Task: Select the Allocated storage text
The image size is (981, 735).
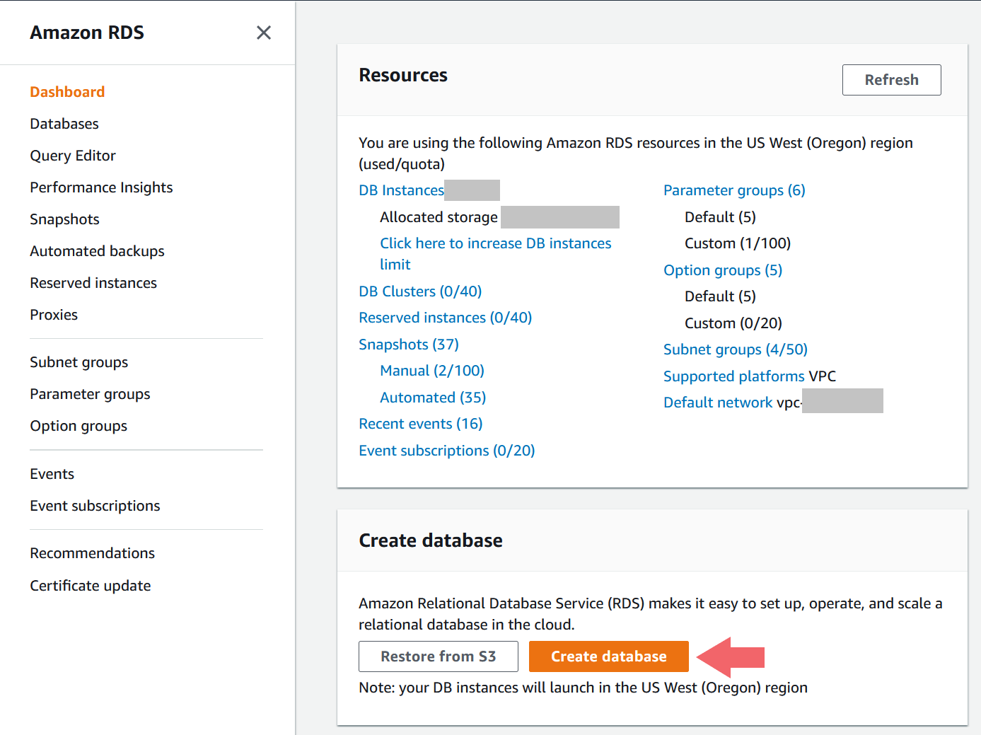Action: point(439,217)
